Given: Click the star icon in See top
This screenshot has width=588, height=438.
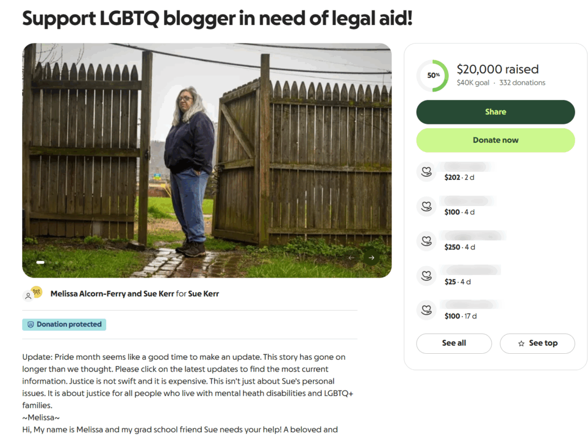Looking at the screenshot, I should coord(521,343).
